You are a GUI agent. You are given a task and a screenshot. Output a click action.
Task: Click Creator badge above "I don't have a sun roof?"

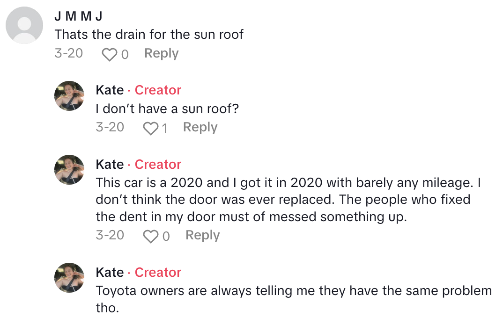[158, 90]
